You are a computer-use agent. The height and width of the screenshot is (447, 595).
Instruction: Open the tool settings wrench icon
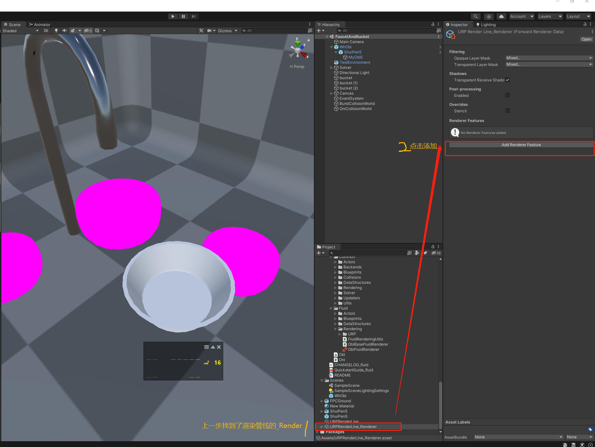[201, 31]
